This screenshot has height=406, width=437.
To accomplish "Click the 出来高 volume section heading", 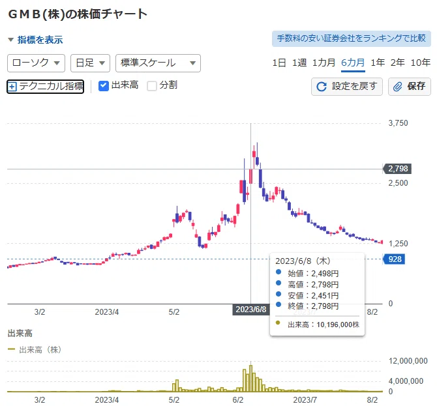I will pyautogui.click(x=20, y=333).
